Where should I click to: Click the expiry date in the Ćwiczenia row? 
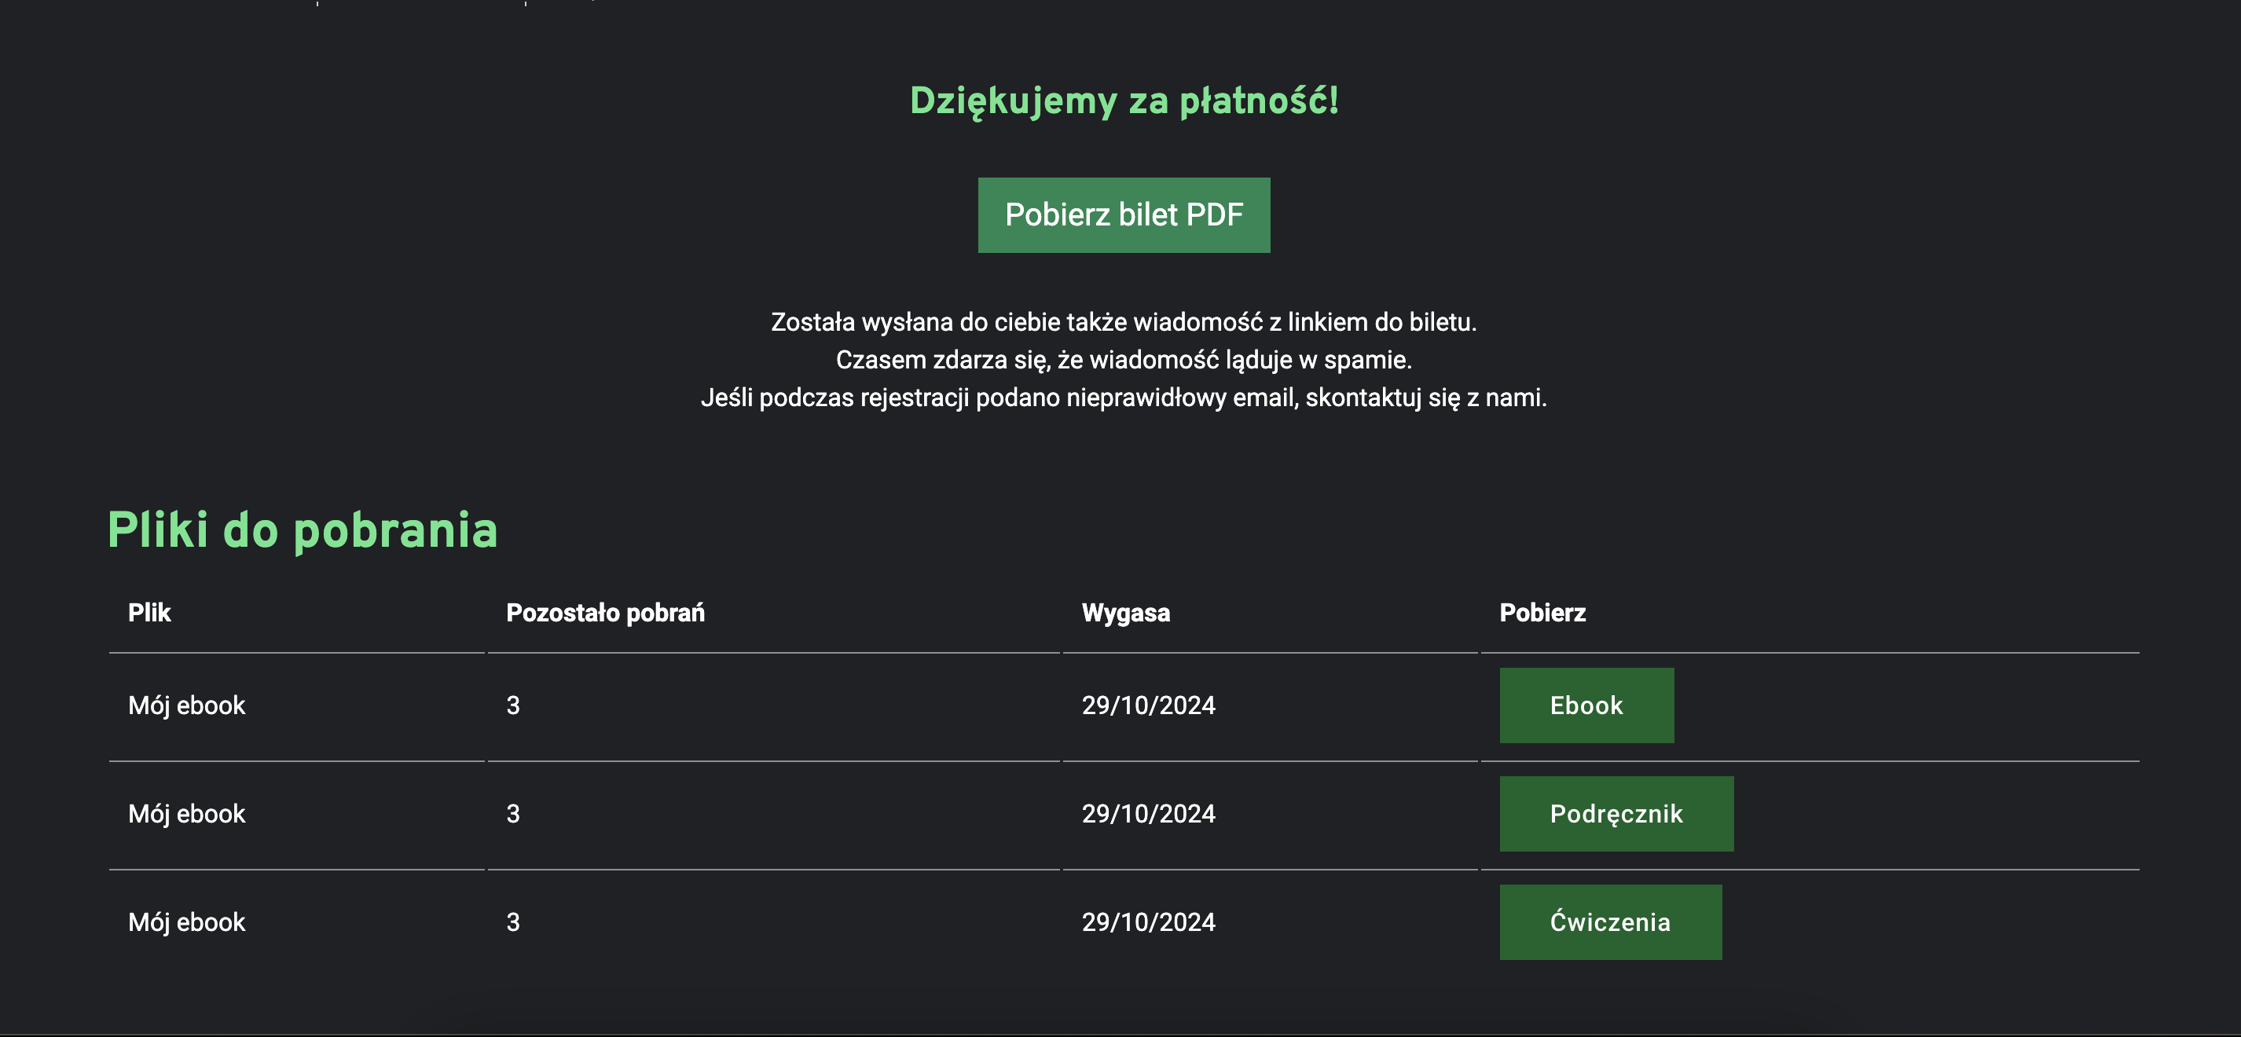tap(1148, 922)
